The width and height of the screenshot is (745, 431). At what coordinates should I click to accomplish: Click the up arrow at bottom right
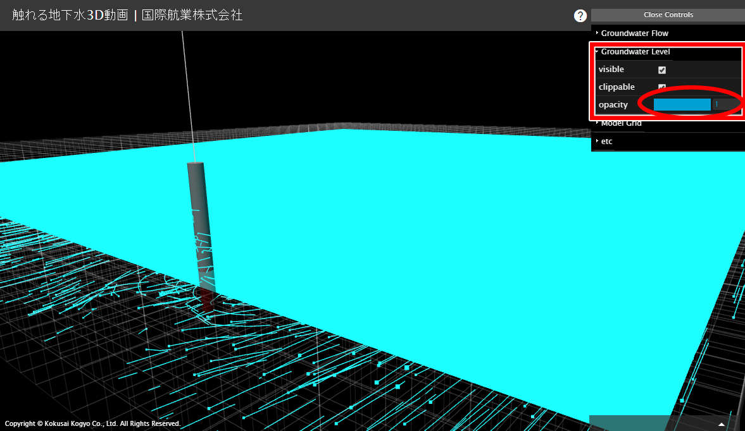point(721,424)
